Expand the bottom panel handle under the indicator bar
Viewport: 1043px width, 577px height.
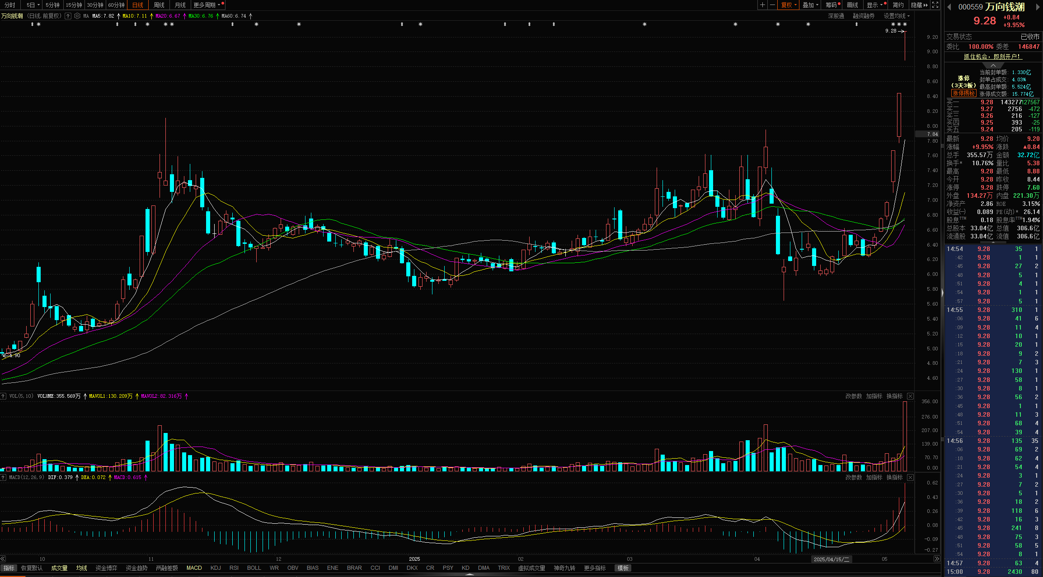point(470,575)
